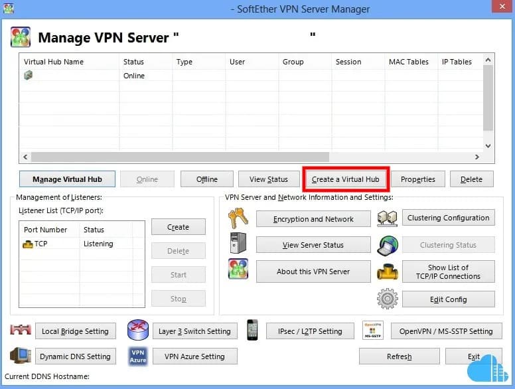Screen dimensions: 515x389
Task: Click the keys icon next to Encryption and Network
Action: tap(238, 218)
